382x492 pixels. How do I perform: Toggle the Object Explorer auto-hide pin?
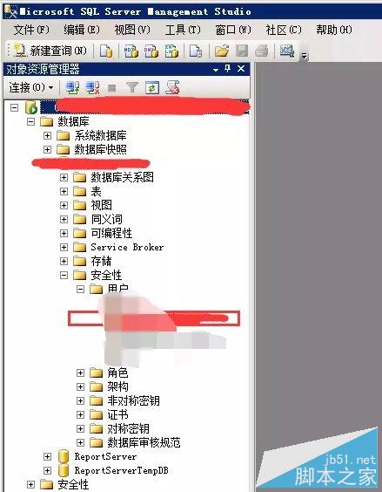point(228,68)
